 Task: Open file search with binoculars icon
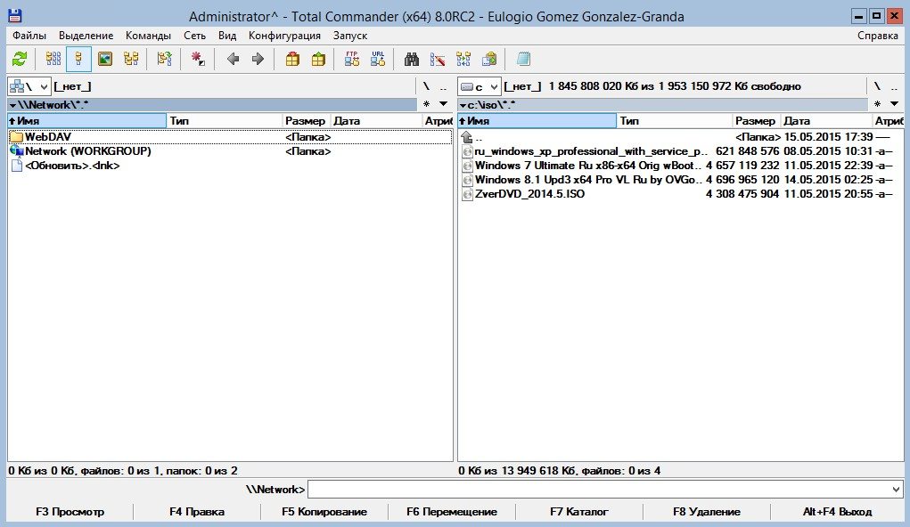412,60
